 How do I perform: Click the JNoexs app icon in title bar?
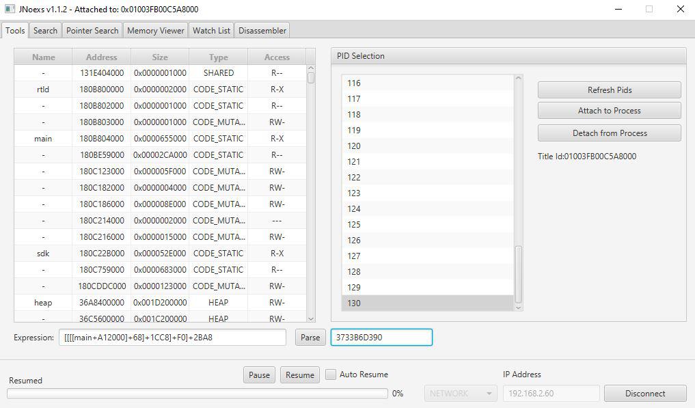(10, 10)
